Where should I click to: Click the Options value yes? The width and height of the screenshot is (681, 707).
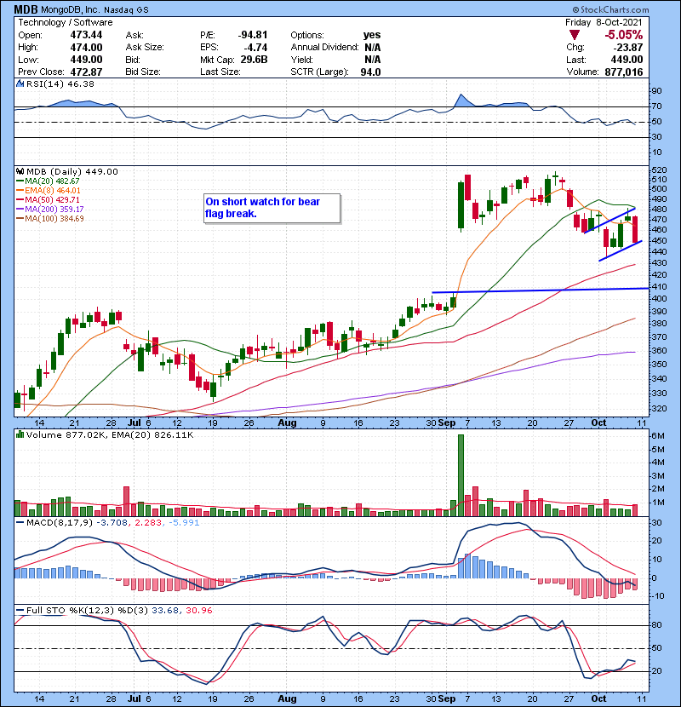coord(372,35)
